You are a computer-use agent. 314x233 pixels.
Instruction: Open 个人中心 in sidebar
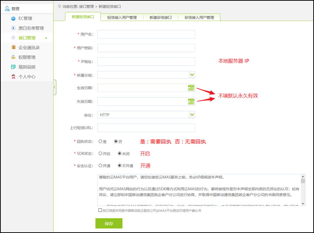pos(27,77)
